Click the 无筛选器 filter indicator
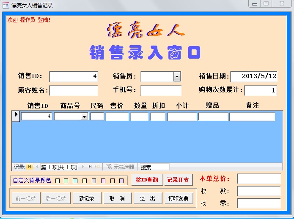Image resolution: width=294 pixels, height=219 pixels. point(120,167)
